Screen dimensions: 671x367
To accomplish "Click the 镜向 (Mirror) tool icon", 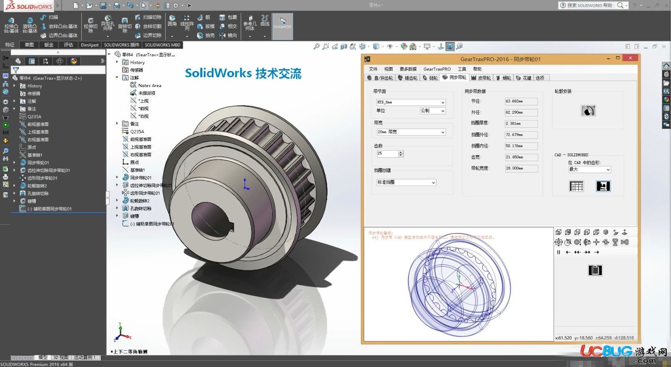I will pyautogui.click(x=228, y=36).
